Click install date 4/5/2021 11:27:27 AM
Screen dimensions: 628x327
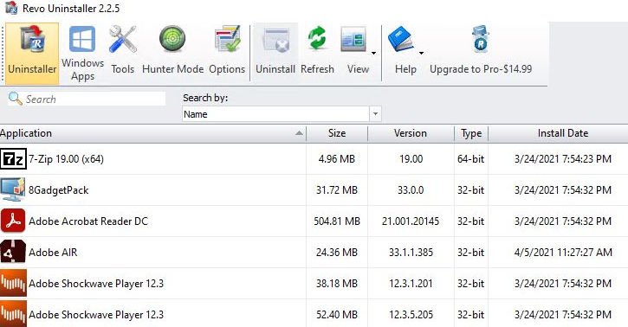coord(563,253)
